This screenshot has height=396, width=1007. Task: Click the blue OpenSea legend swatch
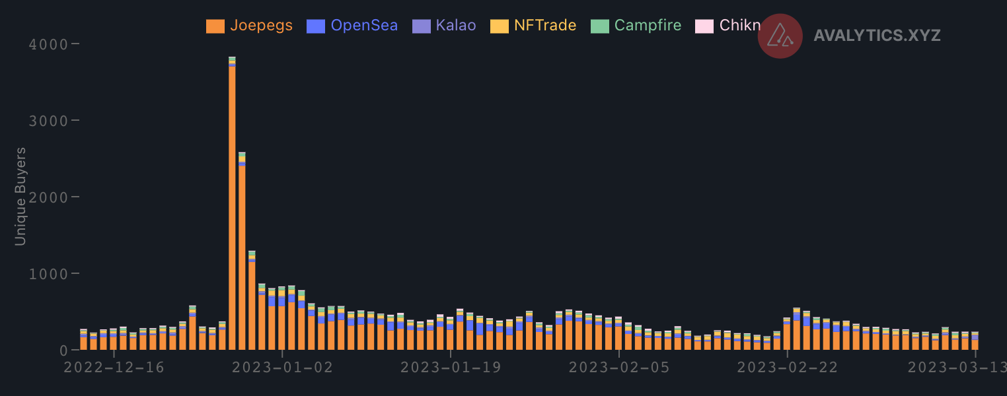point(316,26)
